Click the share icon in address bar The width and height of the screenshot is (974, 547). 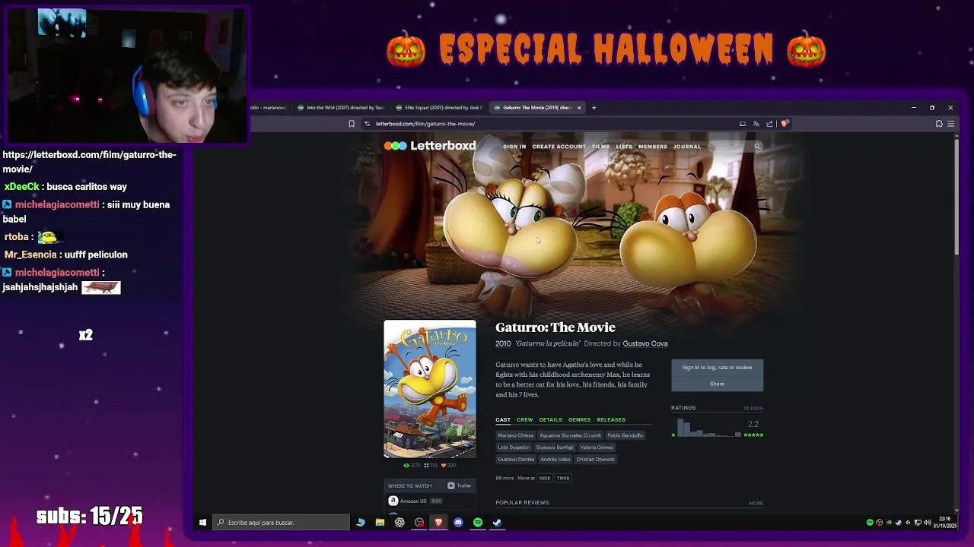coord(769,124)
